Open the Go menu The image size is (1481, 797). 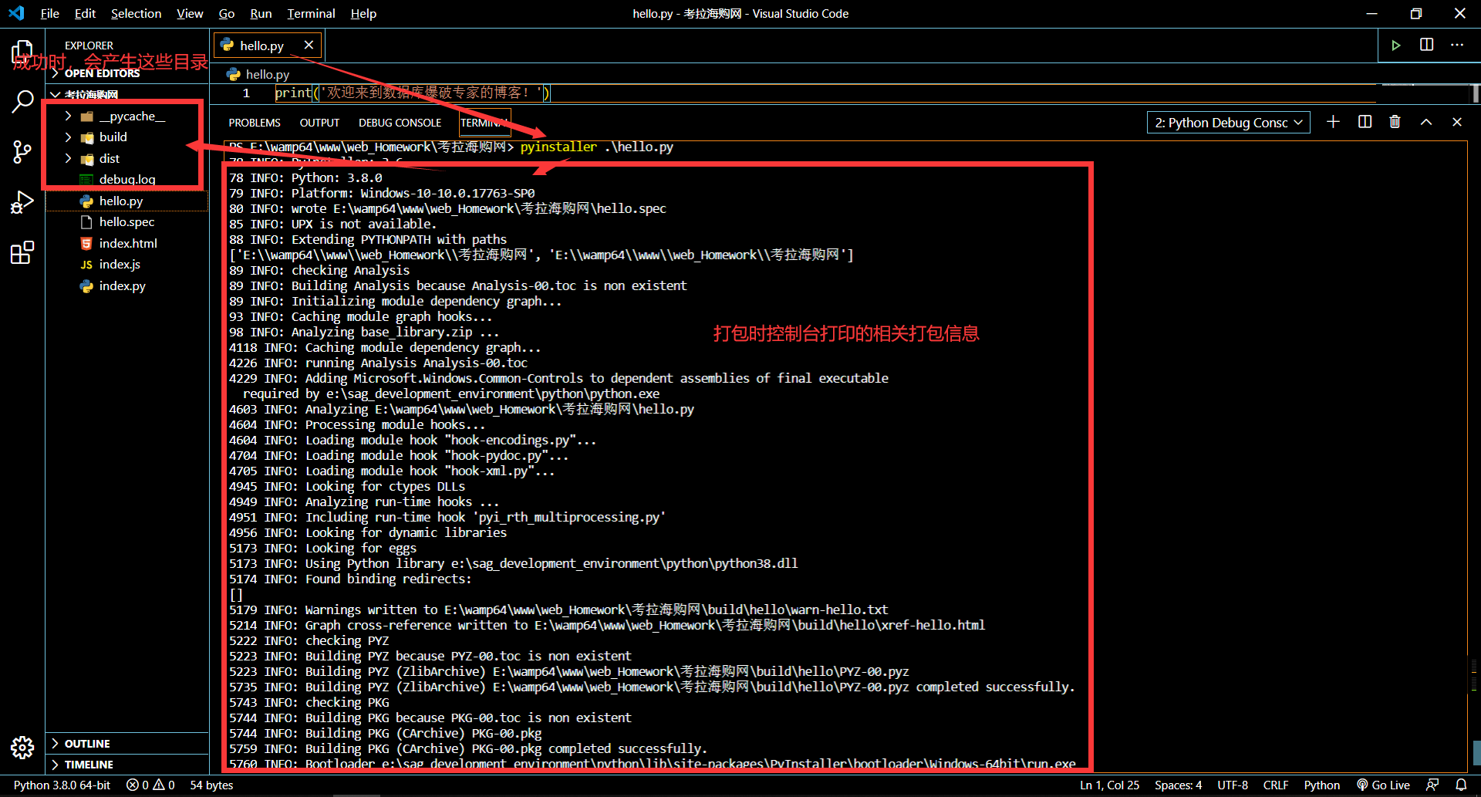click(227, 13)
